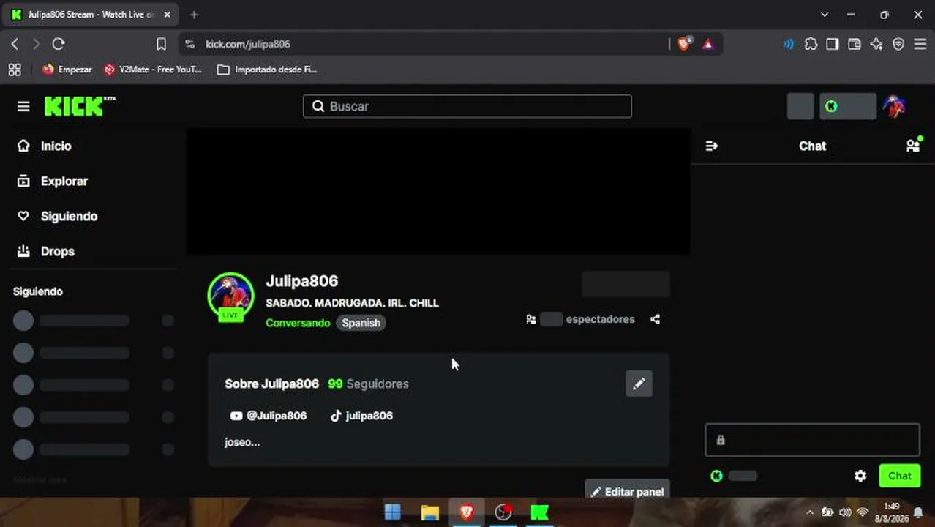Image resolution: width=935 pixels, height=527 pixels.
Task: Open the YouTube @Julipa806 link
Action: (x=268, y=416)
